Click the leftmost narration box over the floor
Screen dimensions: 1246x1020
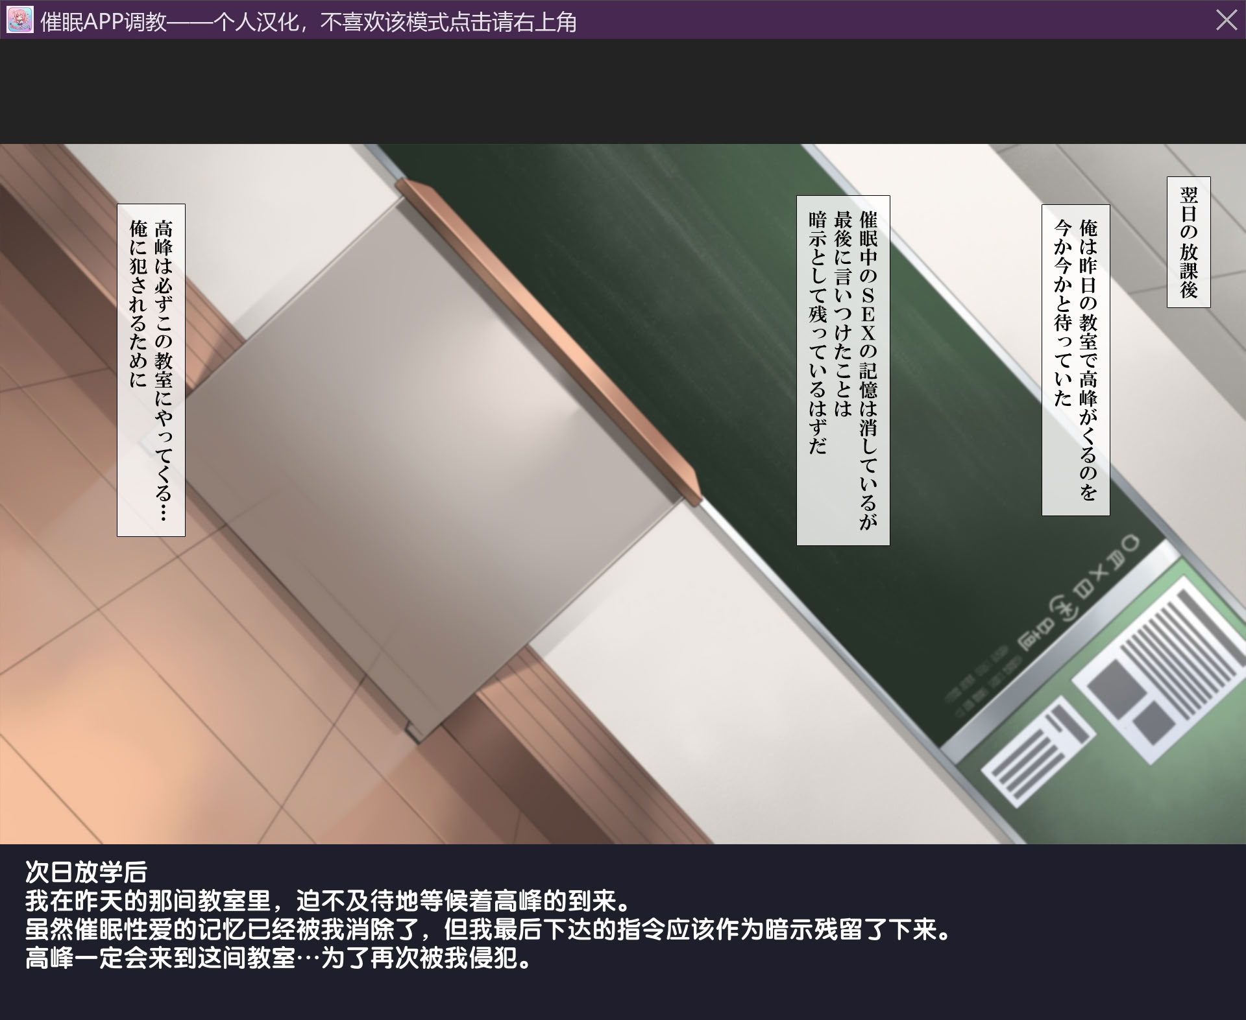coord(151,370)
